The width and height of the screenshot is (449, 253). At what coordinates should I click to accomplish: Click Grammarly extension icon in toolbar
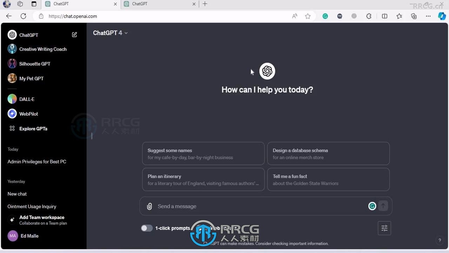pos(325,16)
